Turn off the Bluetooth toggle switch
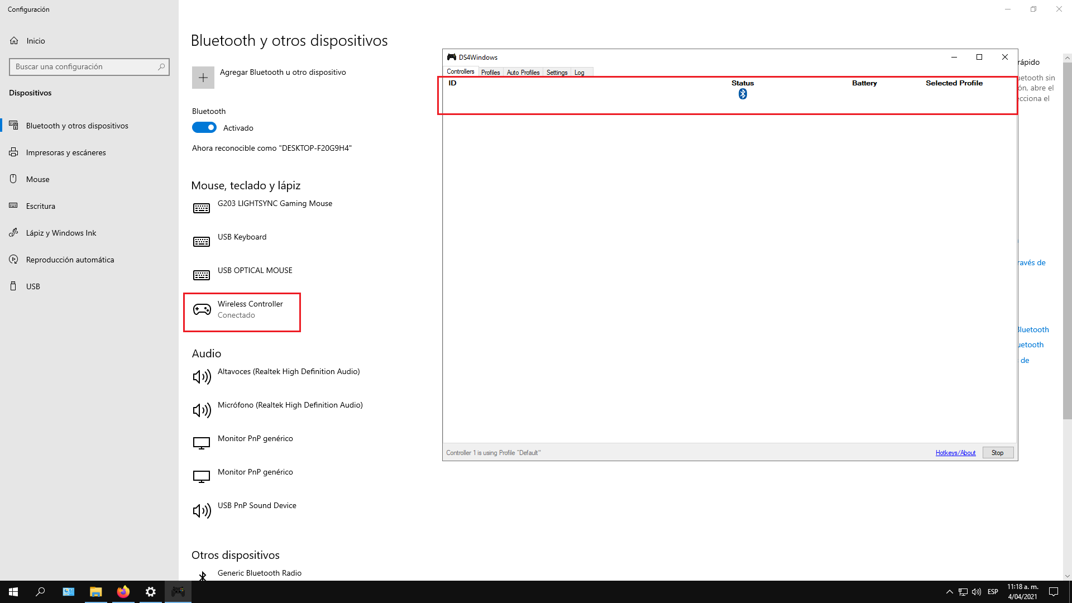The height and width of the screenshot is (603, 1072). pyautogui.click(x=204, y=128)
